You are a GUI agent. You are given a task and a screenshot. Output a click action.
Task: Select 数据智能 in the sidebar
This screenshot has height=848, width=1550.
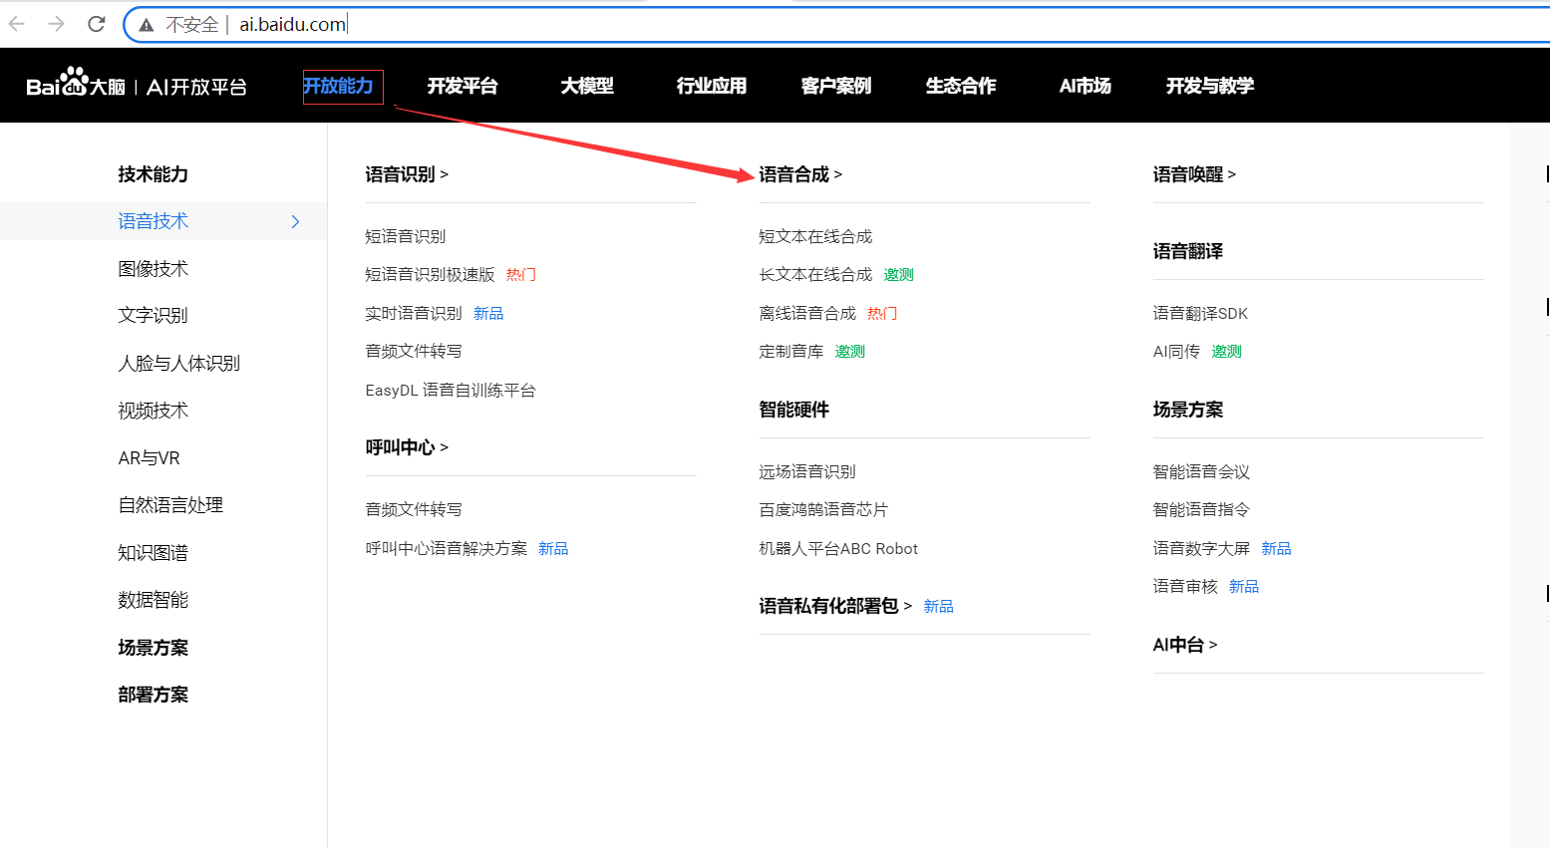(x=153, y=600)
